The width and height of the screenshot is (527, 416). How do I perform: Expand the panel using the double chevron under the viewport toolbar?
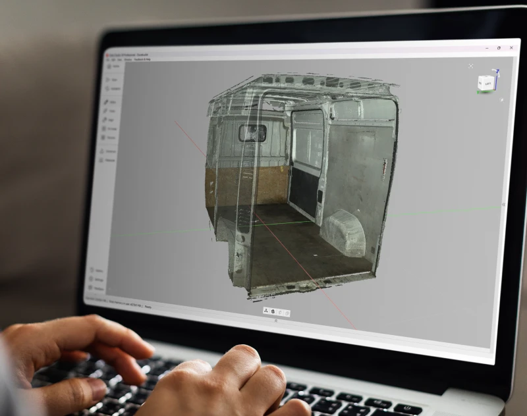coord(276,321)
